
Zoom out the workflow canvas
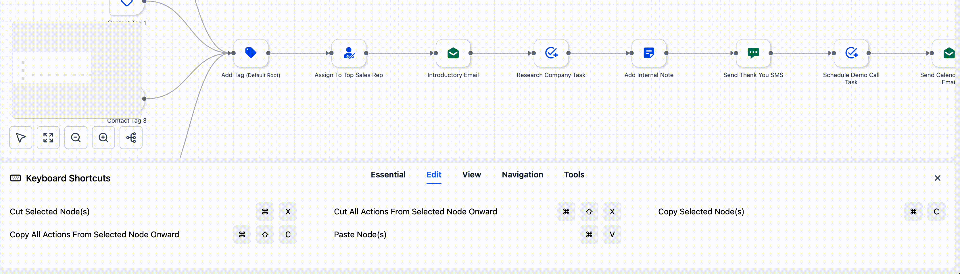76,138
